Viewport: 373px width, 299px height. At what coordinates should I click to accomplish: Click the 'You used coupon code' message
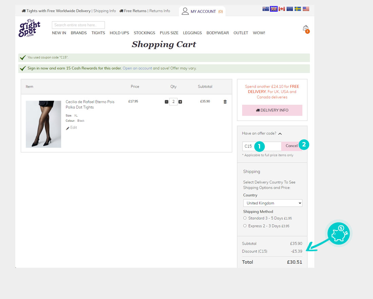tap(48, 57)
